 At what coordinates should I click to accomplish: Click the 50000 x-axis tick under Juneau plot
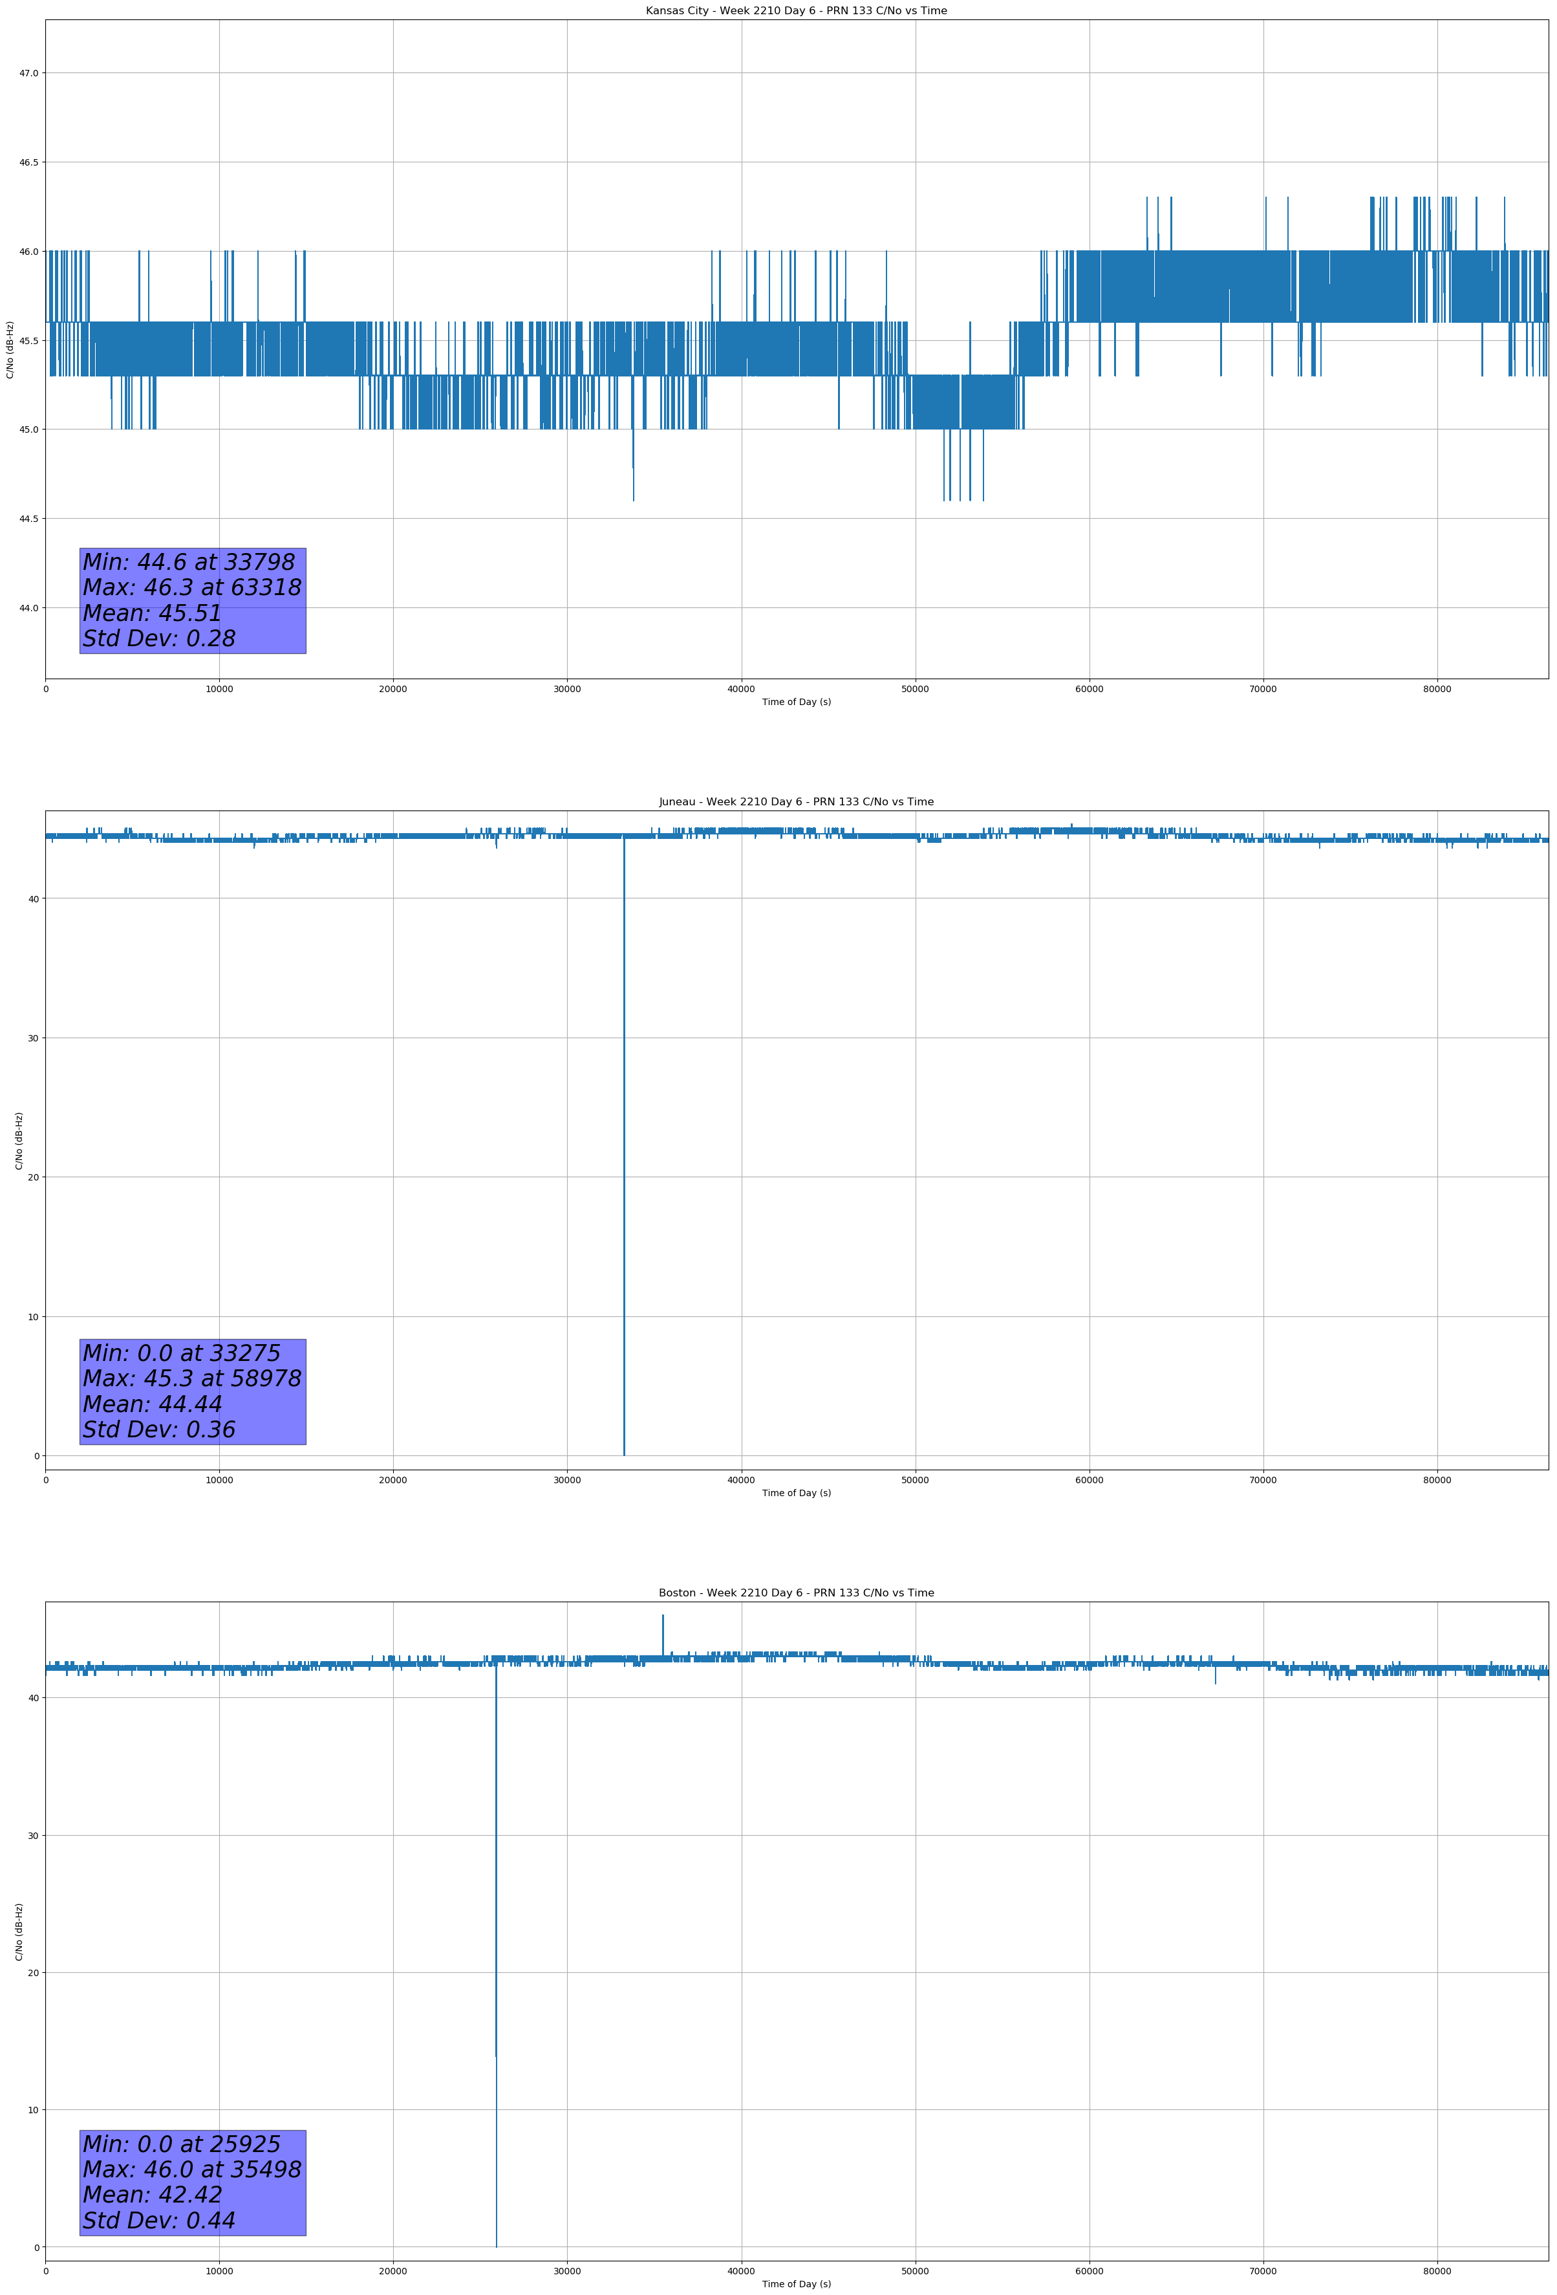tap(915, 1479)
